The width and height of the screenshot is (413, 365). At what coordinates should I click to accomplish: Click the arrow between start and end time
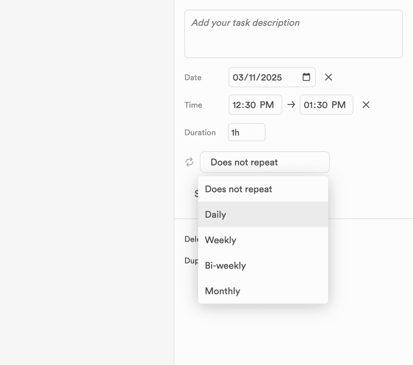291,105
